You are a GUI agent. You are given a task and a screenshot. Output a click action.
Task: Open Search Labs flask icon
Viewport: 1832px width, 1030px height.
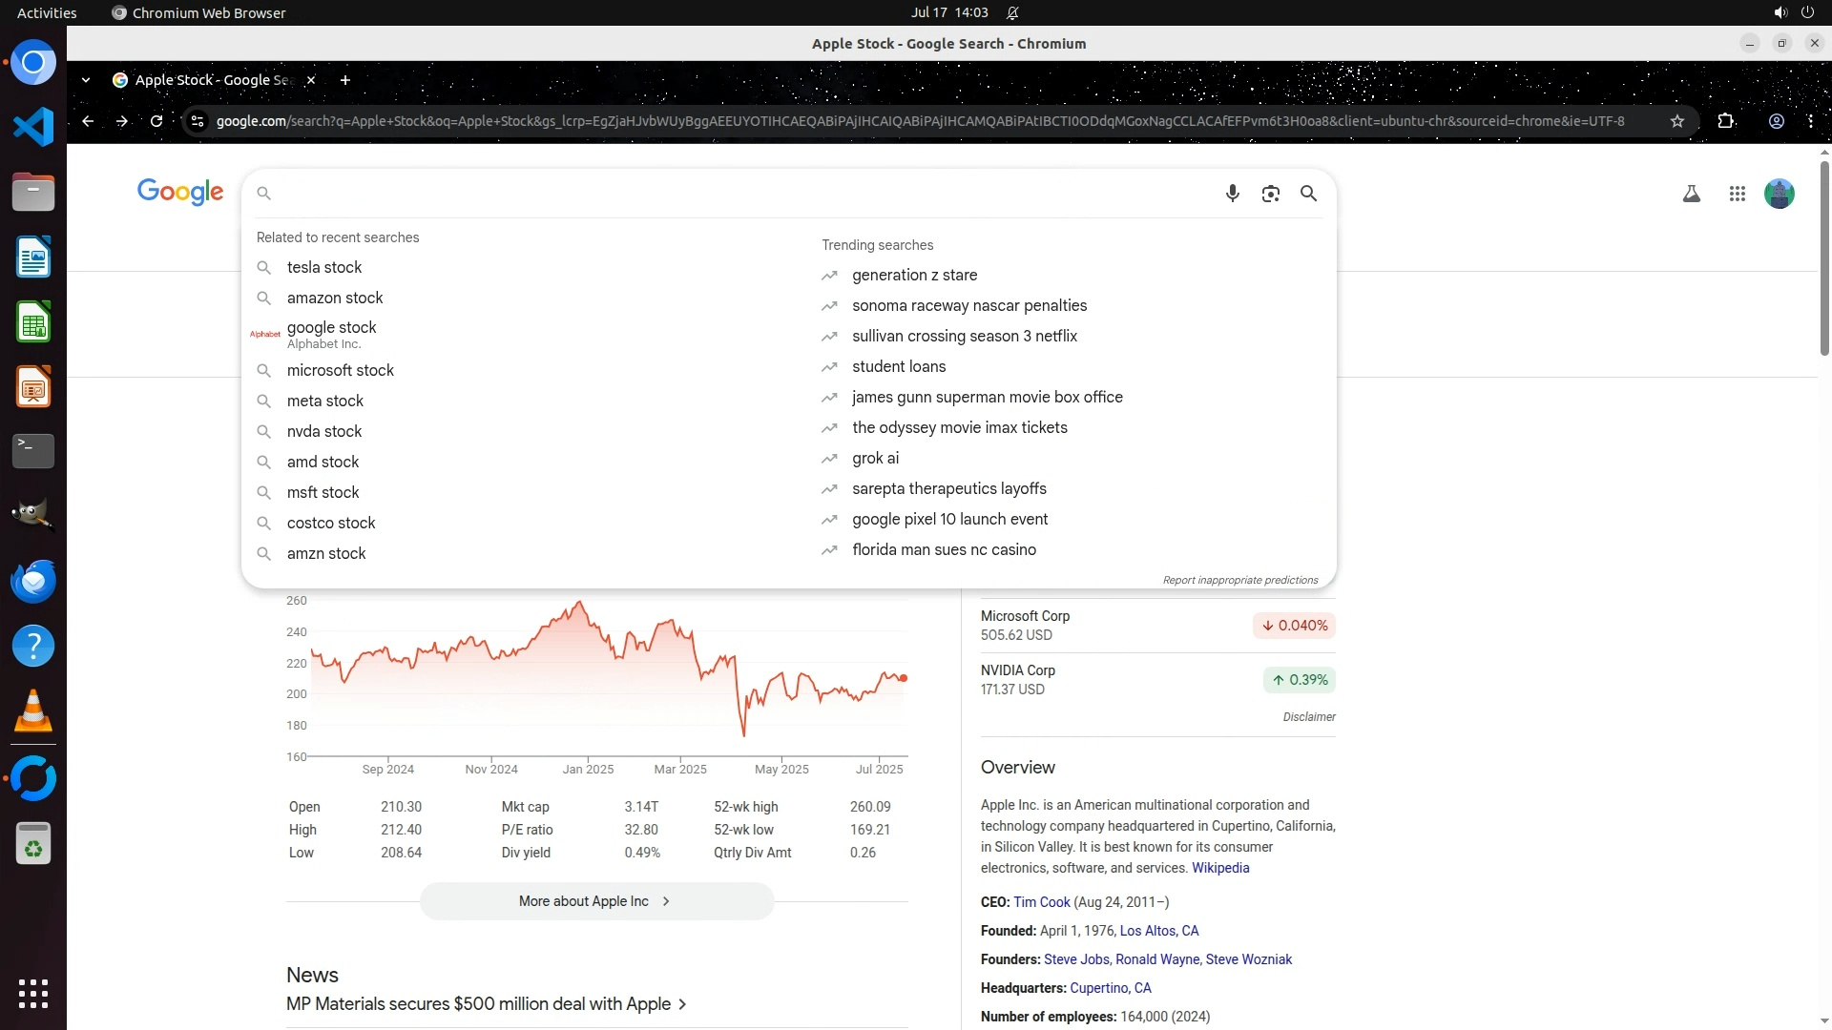pos(1691,194)
